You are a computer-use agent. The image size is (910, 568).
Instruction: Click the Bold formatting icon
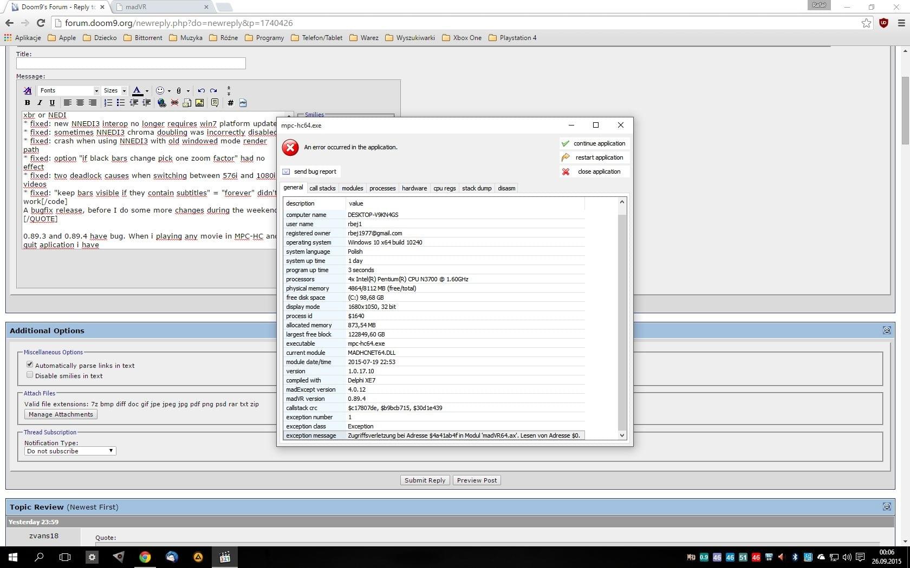(28, 103)
